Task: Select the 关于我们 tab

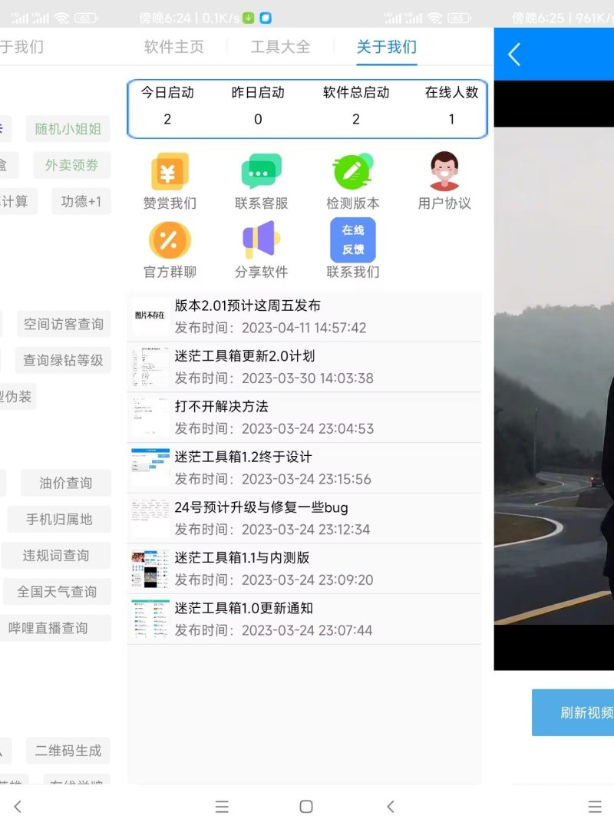Action: pos(386,47)
